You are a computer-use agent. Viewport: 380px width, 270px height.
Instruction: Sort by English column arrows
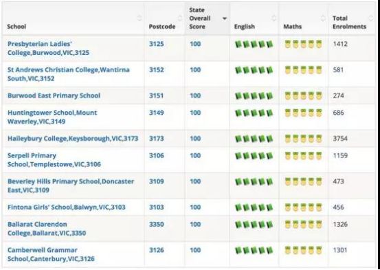click(274, 18)
